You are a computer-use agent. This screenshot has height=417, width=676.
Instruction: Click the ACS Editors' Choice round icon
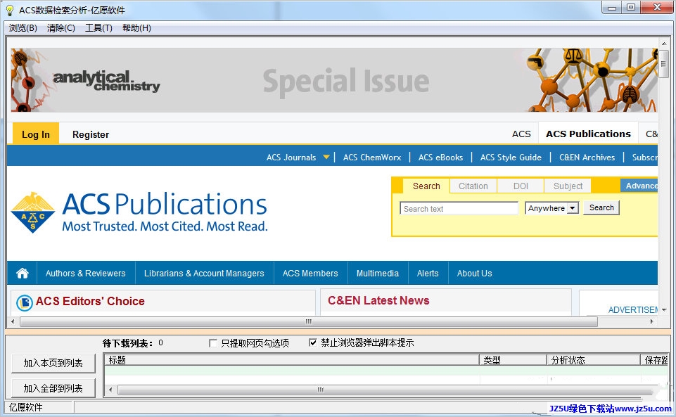[x=25, y=302]
